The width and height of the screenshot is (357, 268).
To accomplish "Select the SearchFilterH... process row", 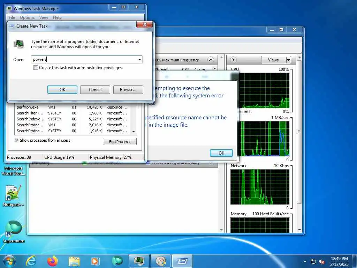I will pyautogui.click(x=73, y=113).
